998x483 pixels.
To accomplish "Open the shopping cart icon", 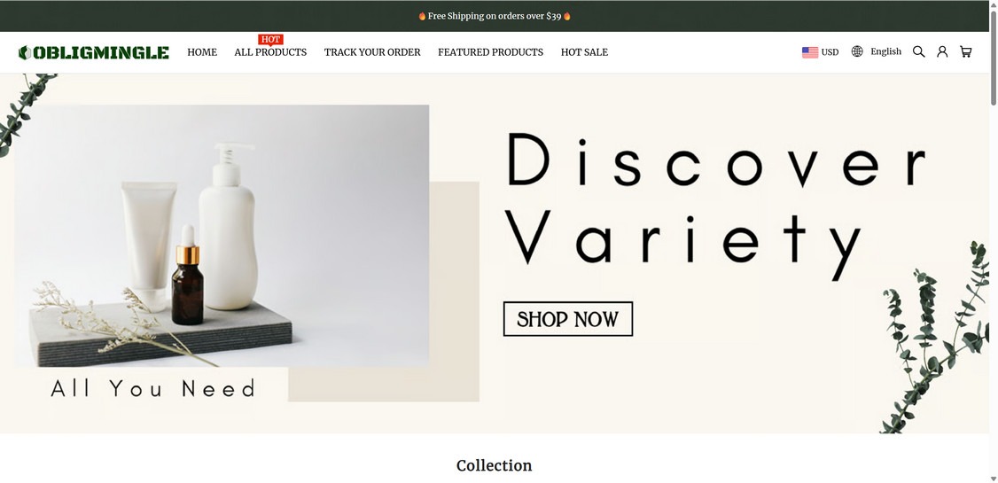I will pyautogui.click(x=965, y=52).
